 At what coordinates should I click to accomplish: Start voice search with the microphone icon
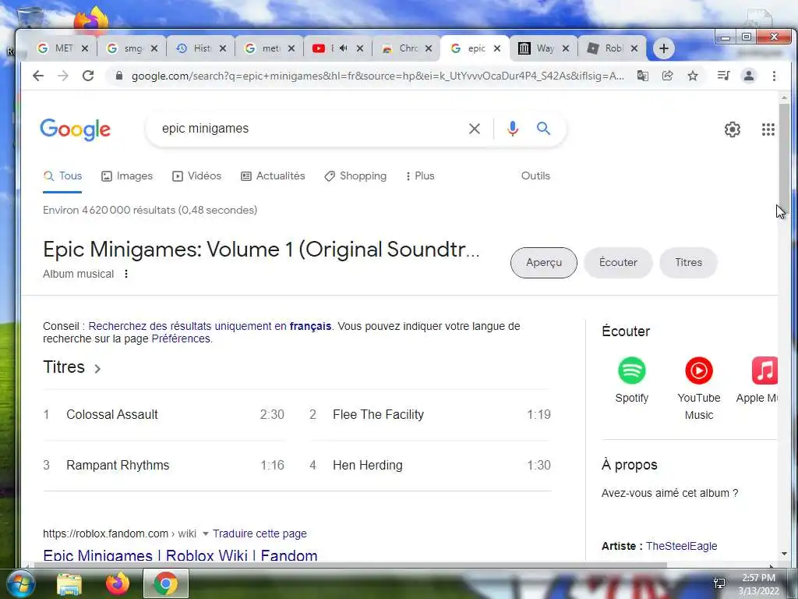click(513, 129)
